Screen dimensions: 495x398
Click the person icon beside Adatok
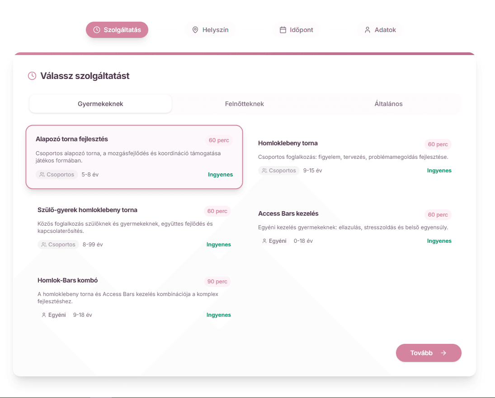point(368,30)
